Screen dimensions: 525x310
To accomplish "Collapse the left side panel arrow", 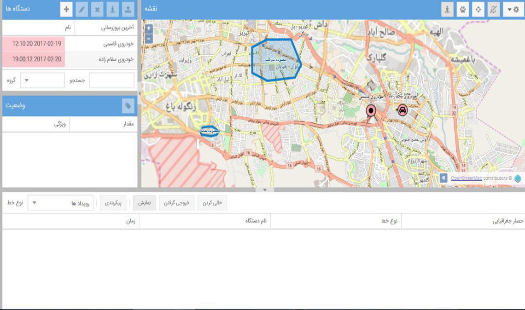I will coord(139,94).
